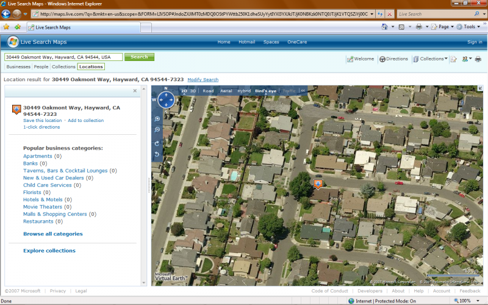Expand the Collections dropdown menu
Image resolution: width=488 pixels, height=305 pixels.
[445, 59]
